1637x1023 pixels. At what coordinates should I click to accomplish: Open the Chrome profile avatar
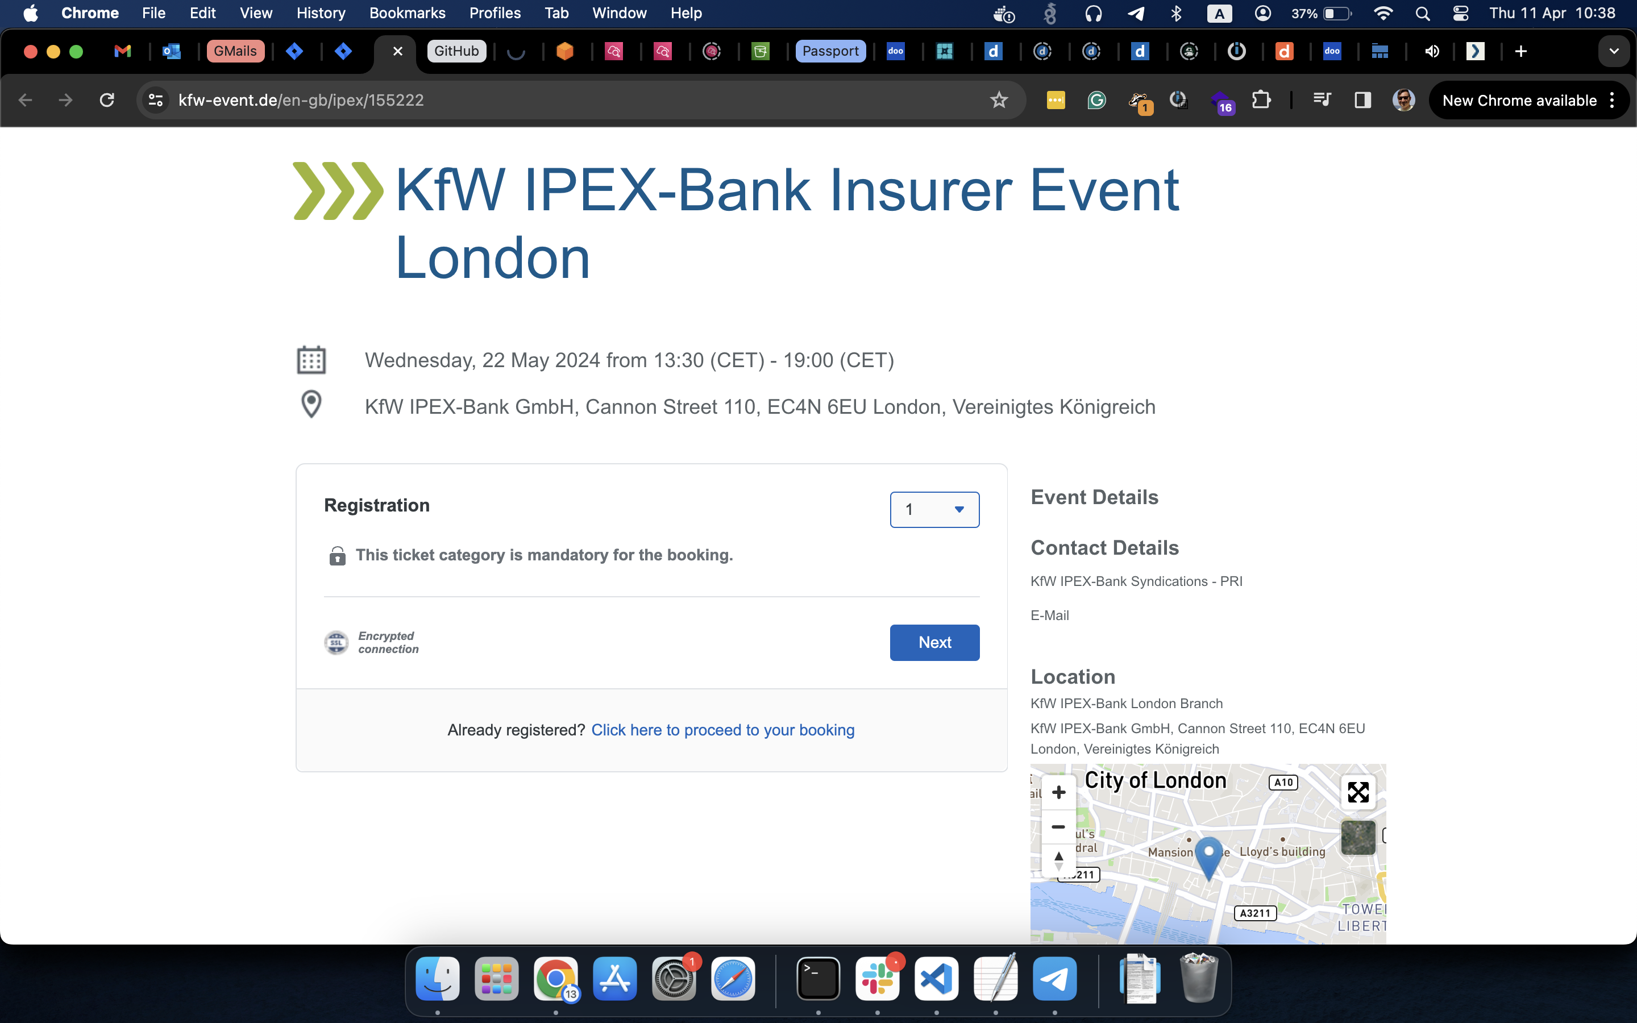[x=1403, y=100]
